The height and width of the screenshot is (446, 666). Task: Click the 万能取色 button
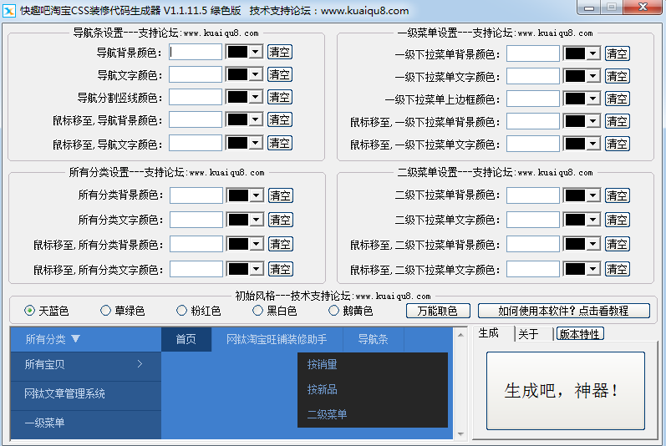pyautogui.click(x=438, y=311)
